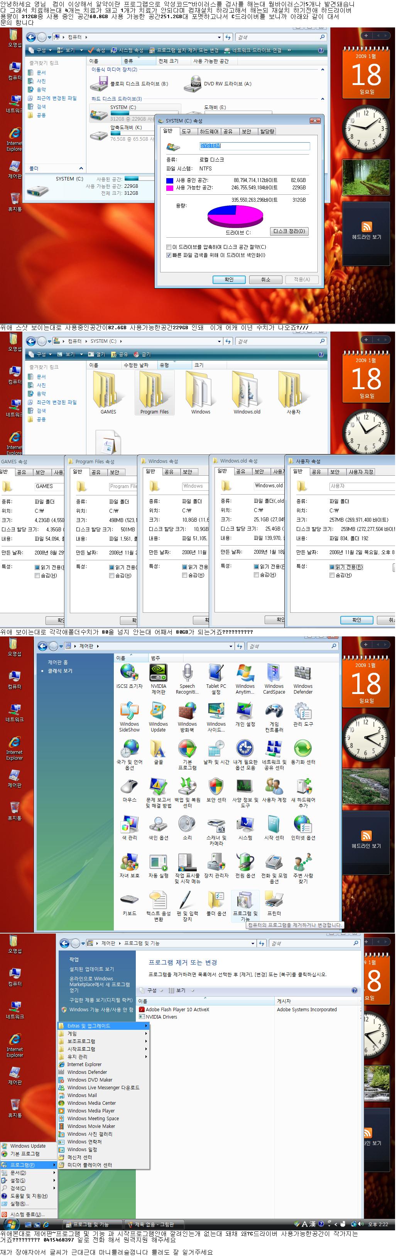Toggle 읽기 전용 in Program Files 속성 dialog
This screenshot has height=1257, width=397.
tap(111, 568)
